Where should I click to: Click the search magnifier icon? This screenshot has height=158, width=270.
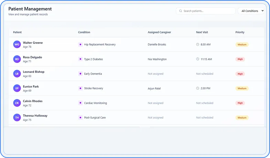(x=180, y=11)
